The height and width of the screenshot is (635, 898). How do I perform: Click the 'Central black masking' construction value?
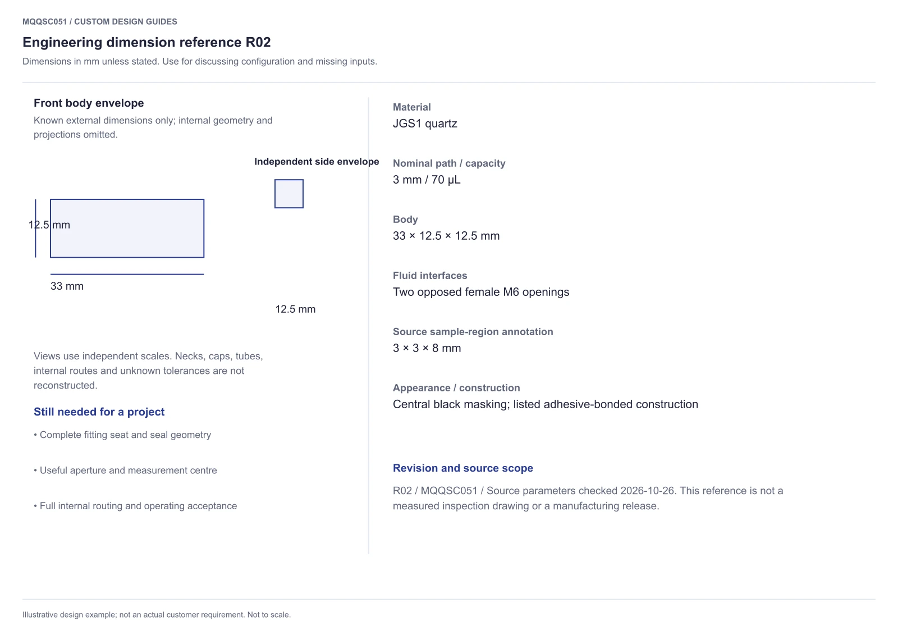coord(546,404)
